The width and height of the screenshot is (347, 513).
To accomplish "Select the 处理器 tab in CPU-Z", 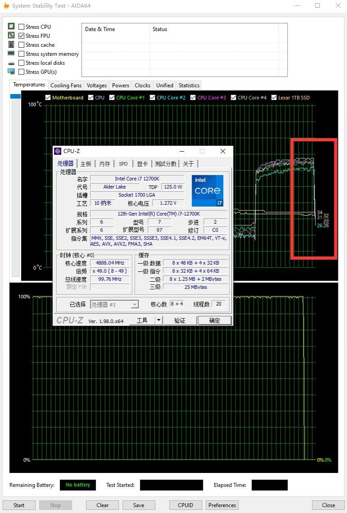I will click(66, 163).
